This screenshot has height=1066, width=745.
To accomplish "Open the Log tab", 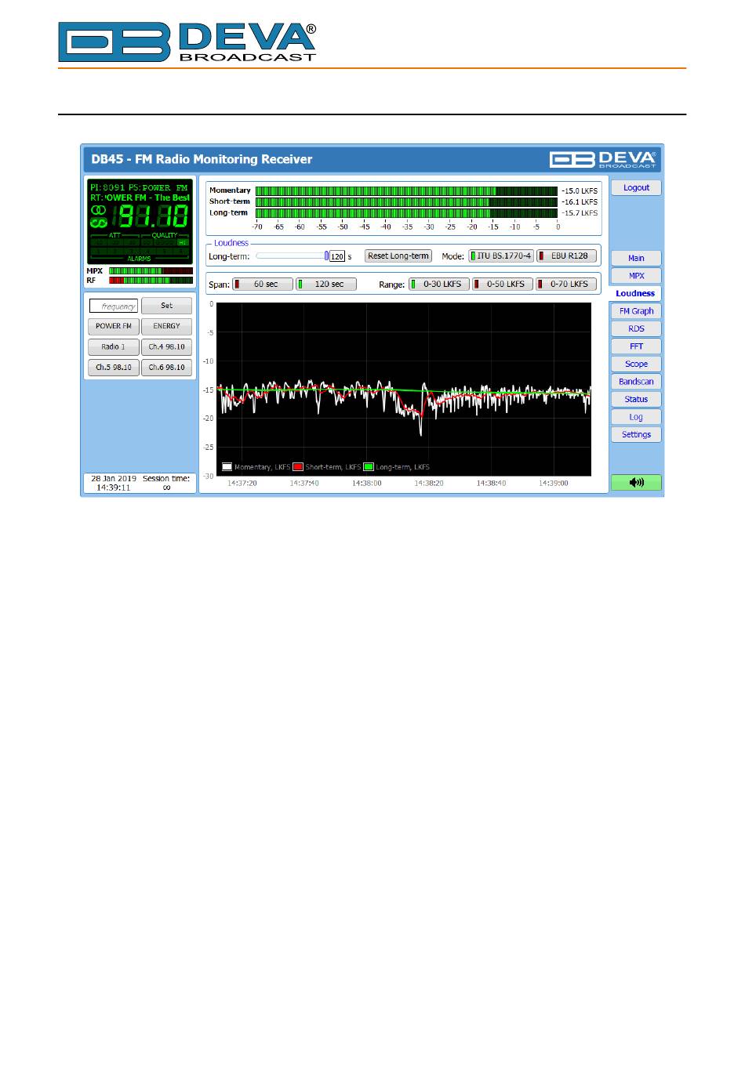I will [x=636, y=417].
